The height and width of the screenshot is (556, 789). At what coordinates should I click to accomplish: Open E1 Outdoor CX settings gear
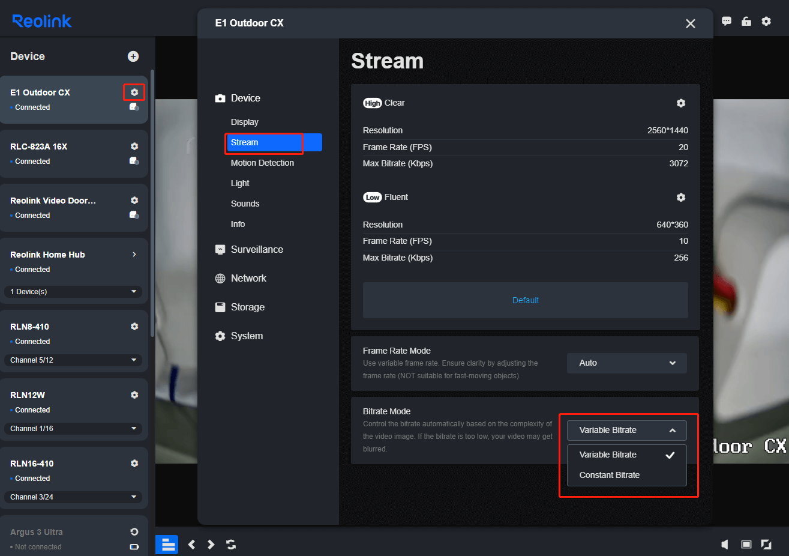(x=134, y=92)
